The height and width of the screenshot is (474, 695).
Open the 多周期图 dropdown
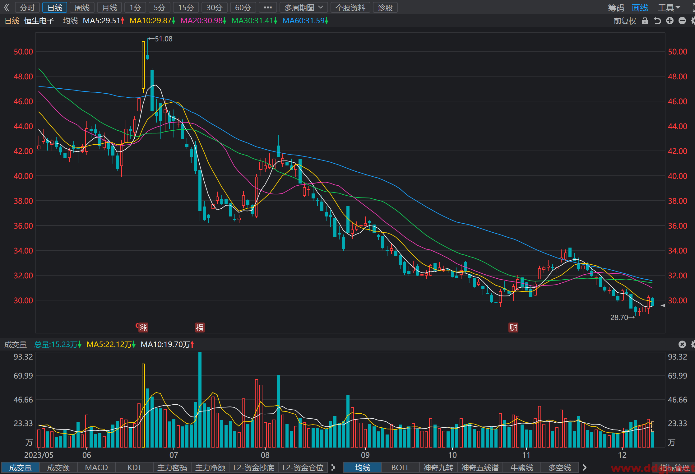[x=304, y=7]
